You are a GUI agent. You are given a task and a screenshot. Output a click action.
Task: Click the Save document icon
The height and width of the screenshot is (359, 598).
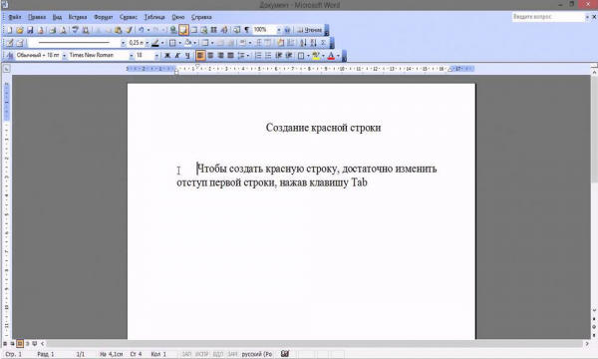[30, 30]
